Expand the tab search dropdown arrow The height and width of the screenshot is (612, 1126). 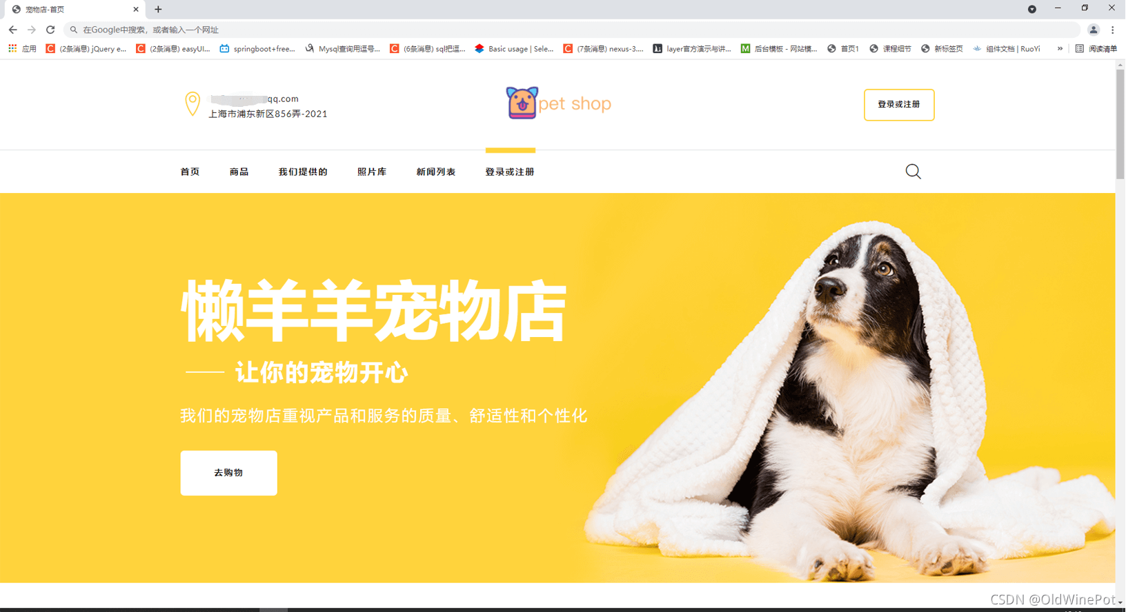(x=1031, y=9)
